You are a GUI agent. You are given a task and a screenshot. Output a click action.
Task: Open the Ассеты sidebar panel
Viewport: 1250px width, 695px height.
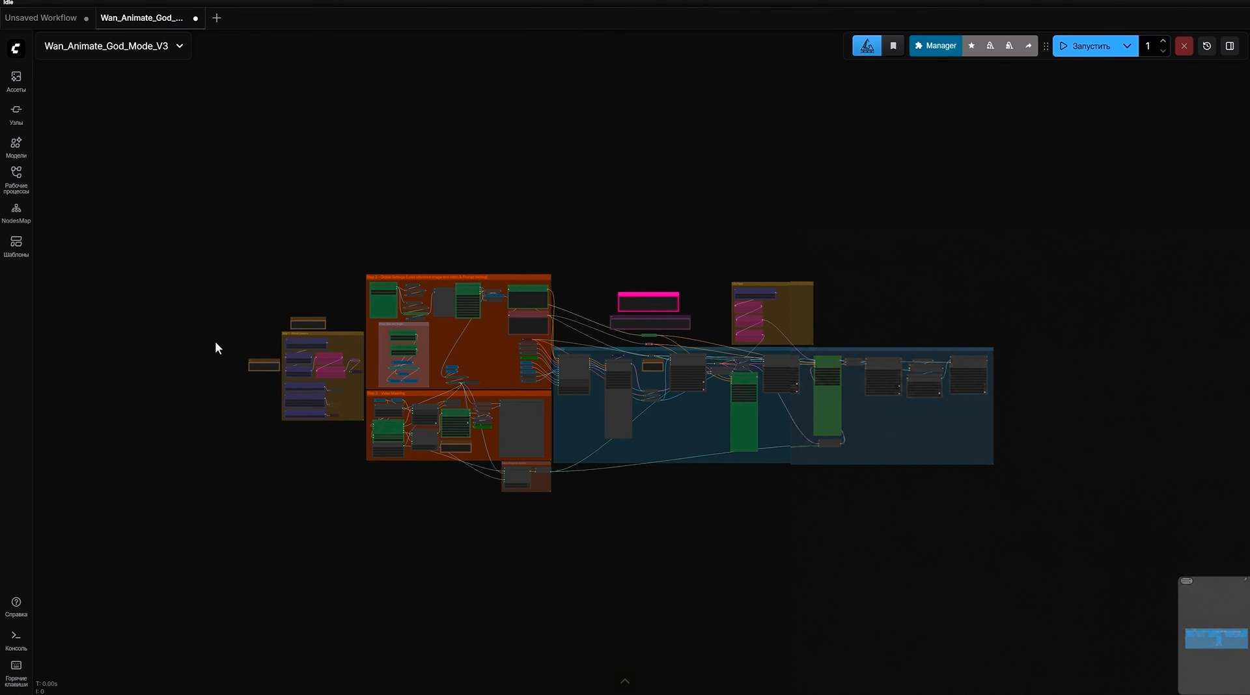pos(16,81)
